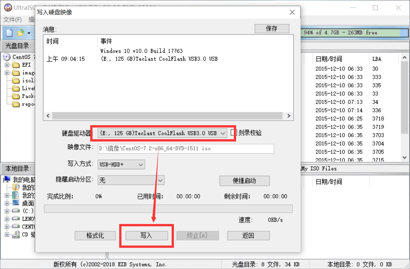Select the isolinux folder icon
The height and width of the screenshot is (269, 410).
(x=16, y=81)
